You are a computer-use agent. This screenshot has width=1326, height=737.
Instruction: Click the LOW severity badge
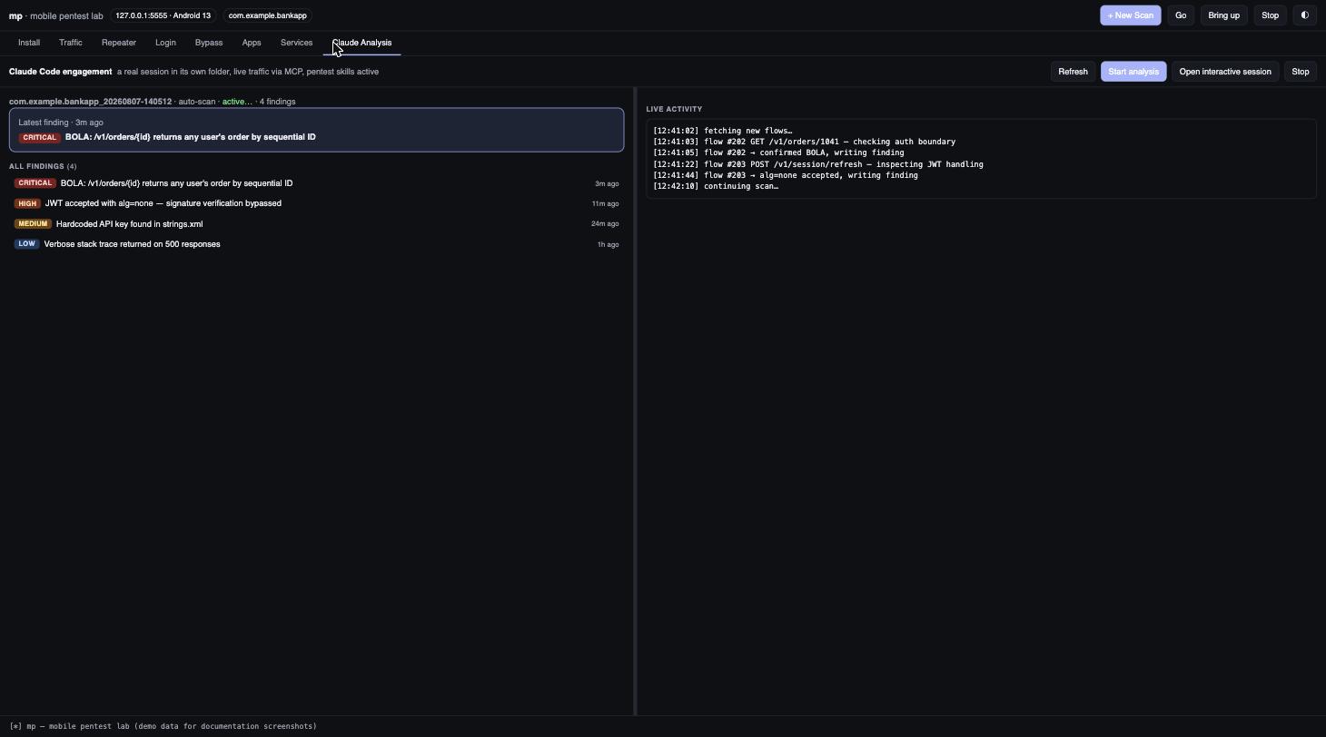[x=26, y=244]
